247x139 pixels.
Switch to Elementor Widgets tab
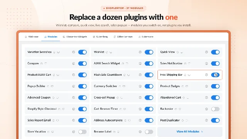click(x=75, y=37)
